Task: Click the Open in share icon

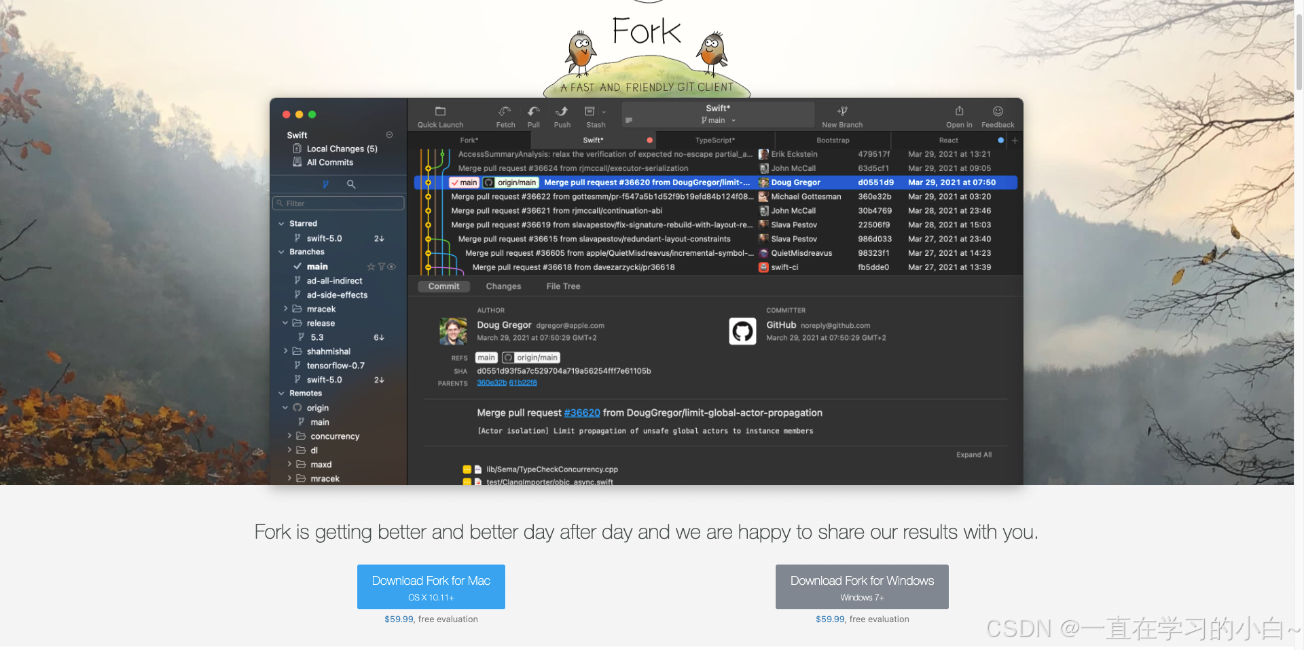Action: (x=959, y=111)
